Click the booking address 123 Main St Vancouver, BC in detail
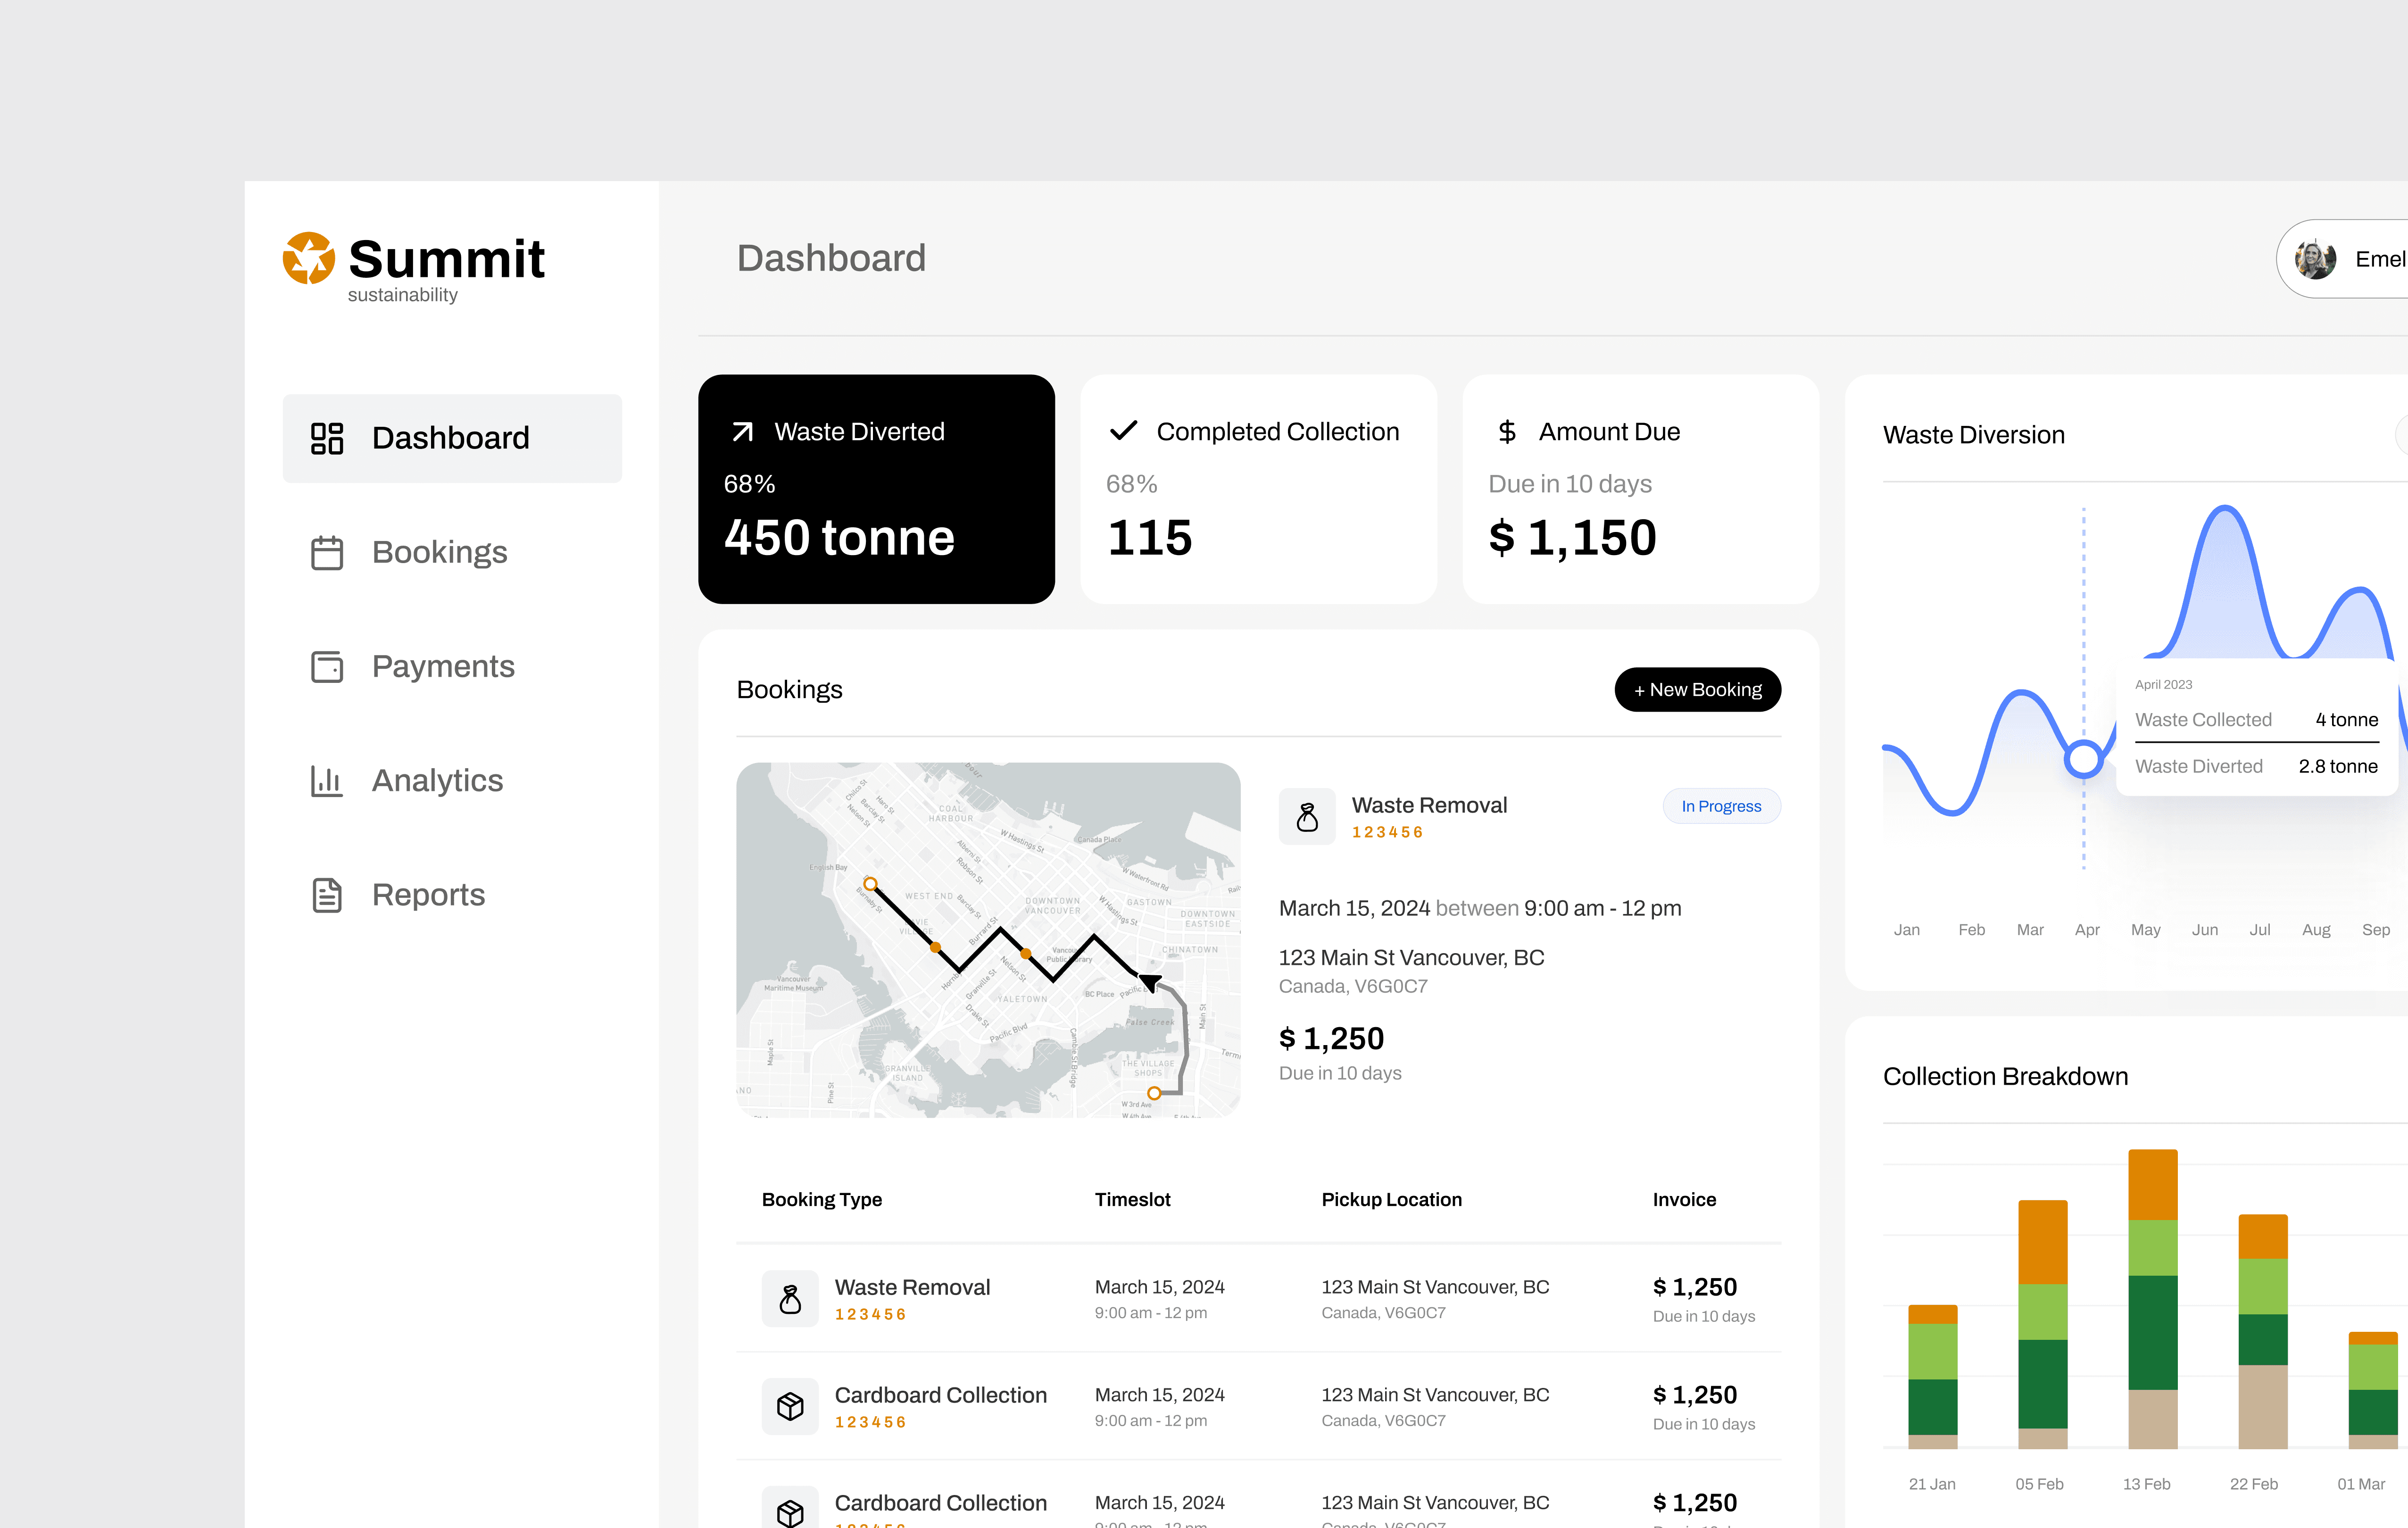Viewport: 2408px width, 1528px height. click(x=1411, y=958)
